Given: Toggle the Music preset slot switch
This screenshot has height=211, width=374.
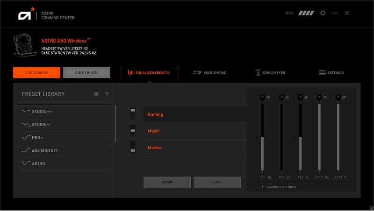Looking at the screenshot, I should click(133, 130).
